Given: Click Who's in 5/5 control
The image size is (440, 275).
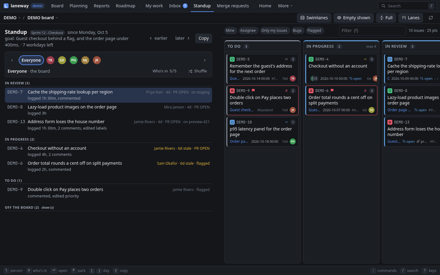Looking at the screenshot, I should (x=164, y=71).
